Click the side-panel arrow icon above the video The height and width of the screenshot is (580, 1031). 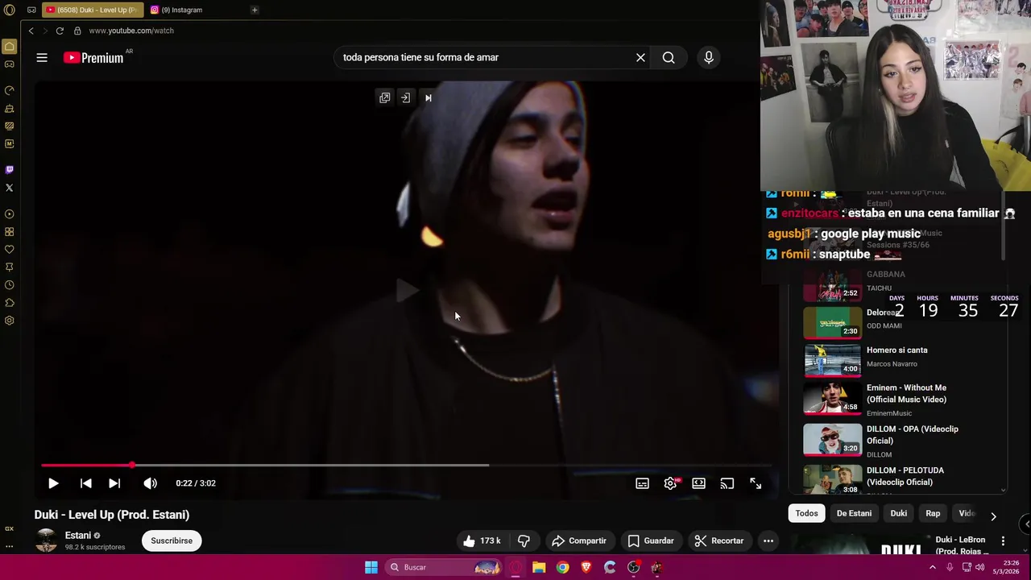pos(405,97)
